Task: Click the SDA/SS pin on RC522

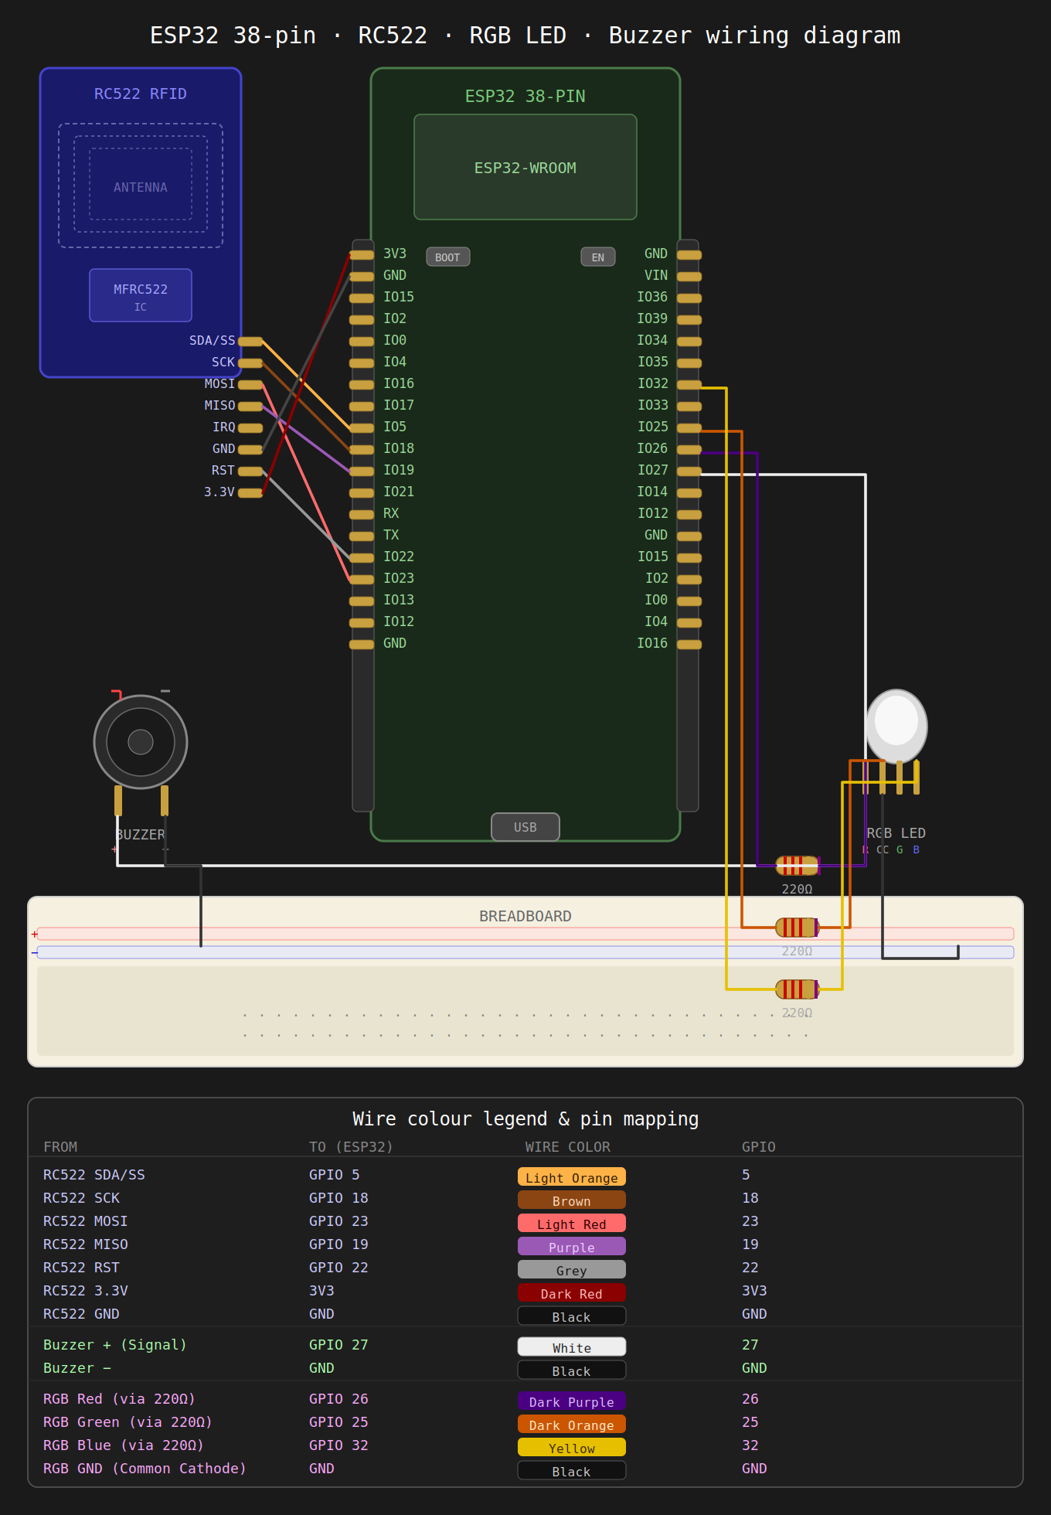Action: (250, 342)
